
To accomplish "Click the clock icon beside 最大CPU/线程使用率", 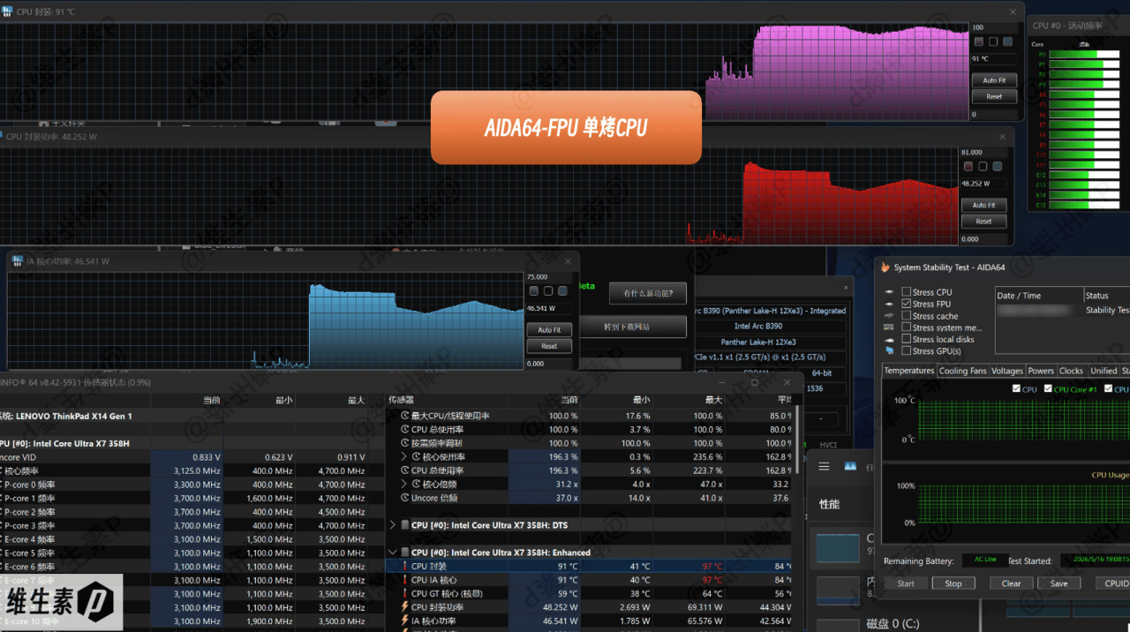I will (x=405, y=416).
